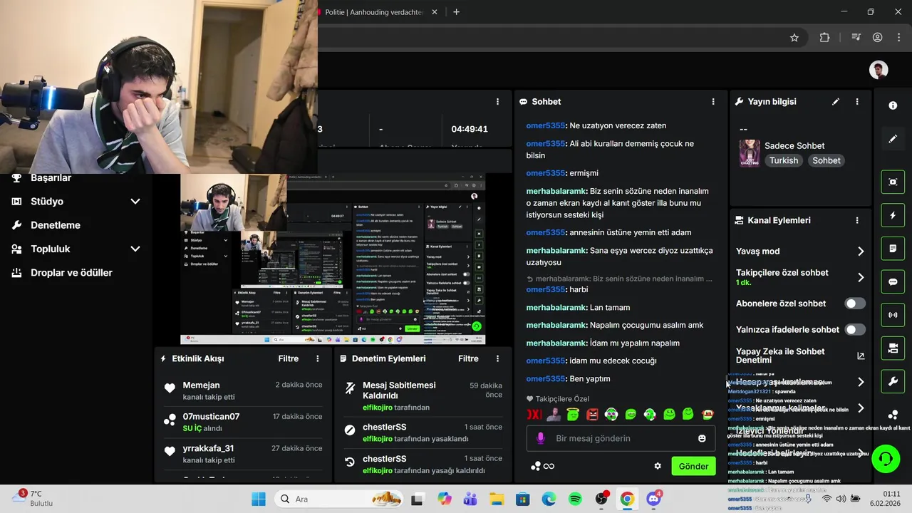Open Sohbet panel three-dot menu
912x513 pixels.
(713, 102)
